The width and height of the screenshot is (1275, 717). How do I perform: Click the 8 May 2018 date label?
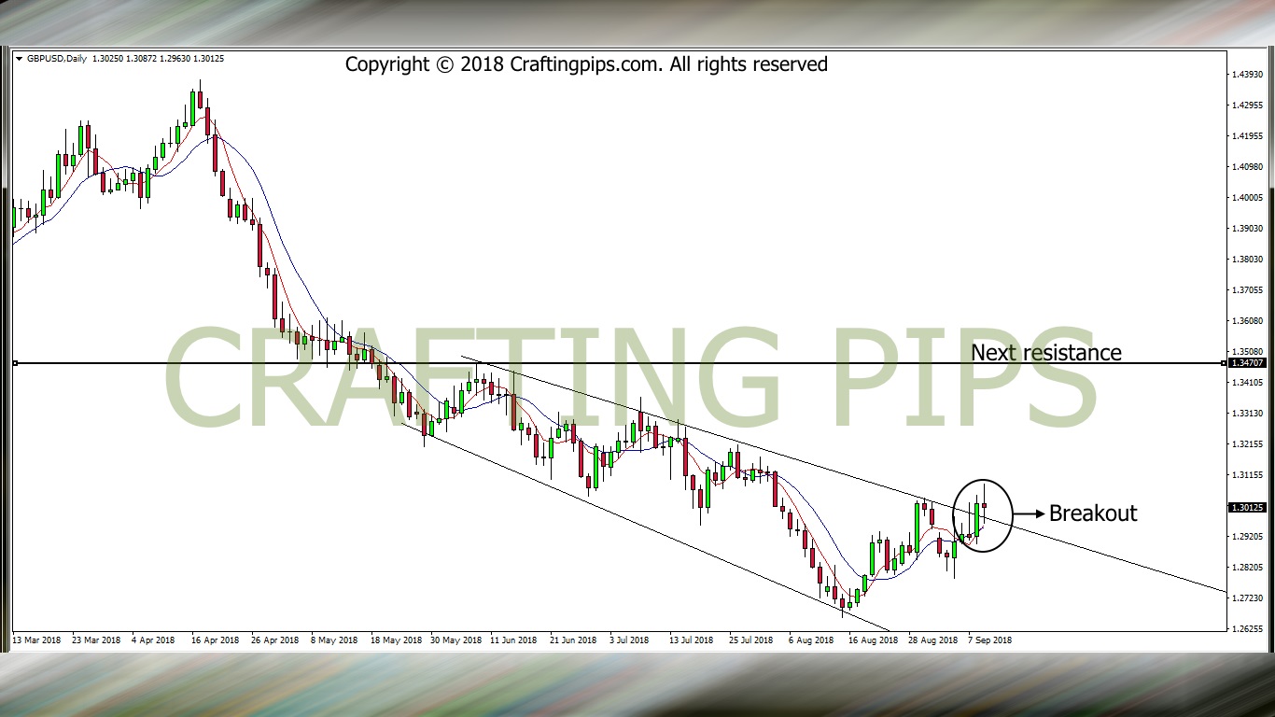(334, 640)
